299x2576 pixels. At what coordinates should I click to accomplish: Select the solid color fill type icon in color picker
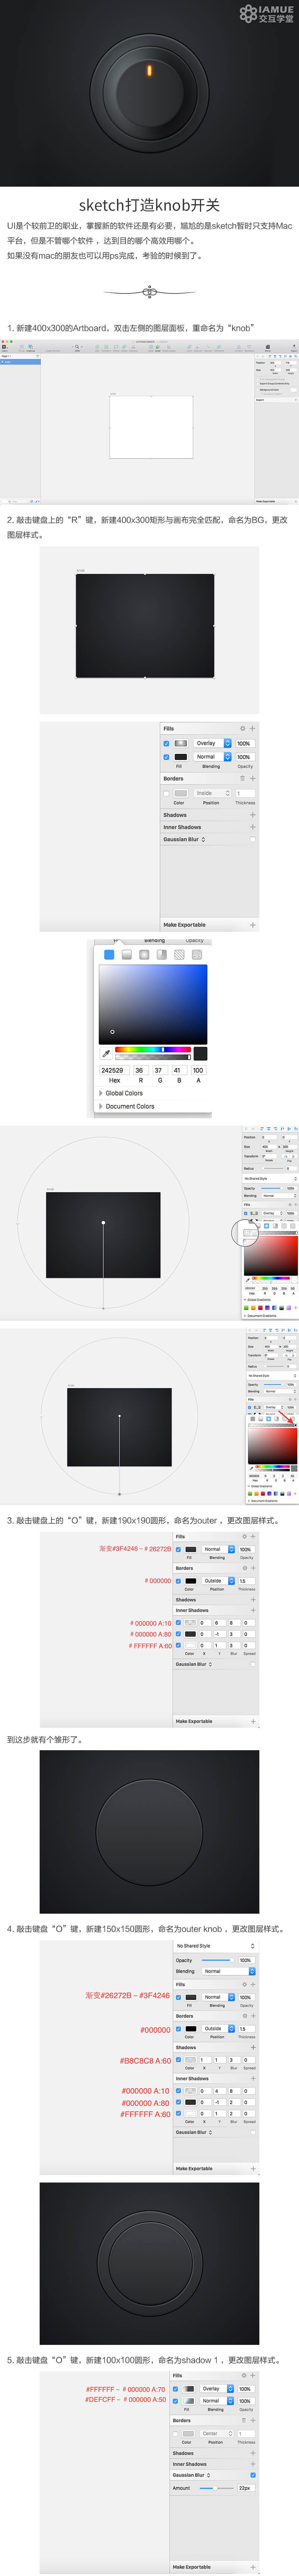109,955
